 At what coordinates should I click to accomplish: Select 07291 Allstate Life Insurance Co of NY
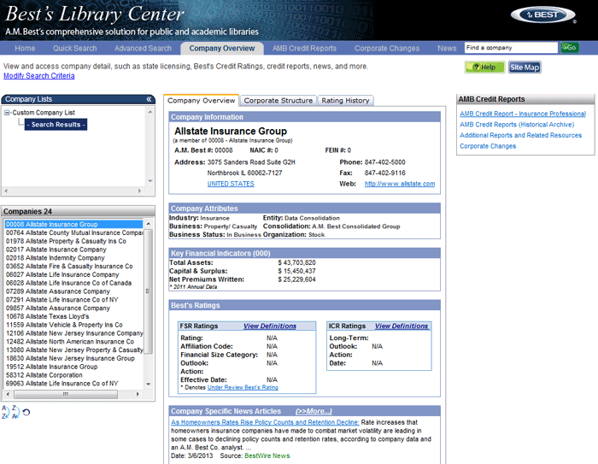pos(74,300)
